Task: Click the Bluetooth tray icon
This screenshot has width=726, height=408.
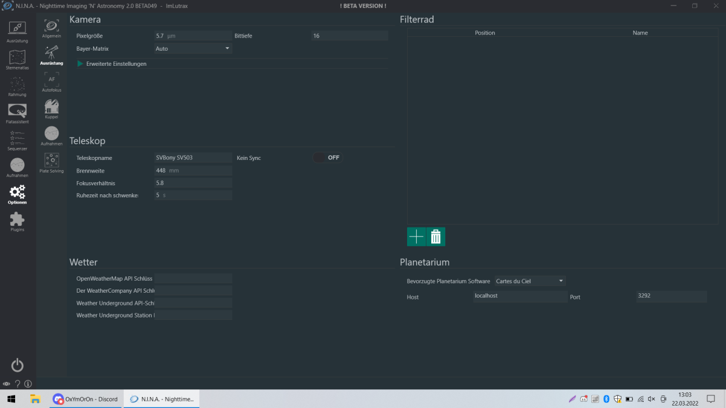Action: click(x=606, y=399)
